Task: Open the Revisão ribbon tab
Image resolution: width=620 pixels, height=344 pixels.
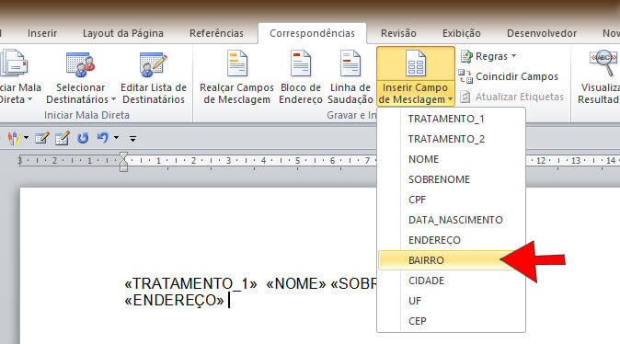Action: (x=398, y=33)
